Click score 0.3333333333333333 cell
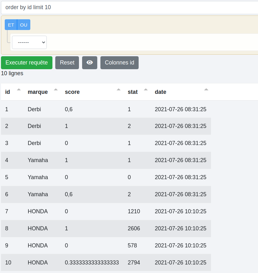The image size is (258, 273). pos(92,263)
